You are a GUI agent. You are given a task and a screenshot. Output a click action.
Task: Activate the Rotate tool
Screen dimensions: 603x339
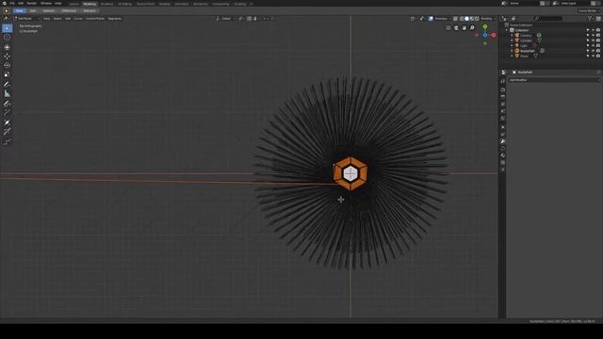pos(7,65)
